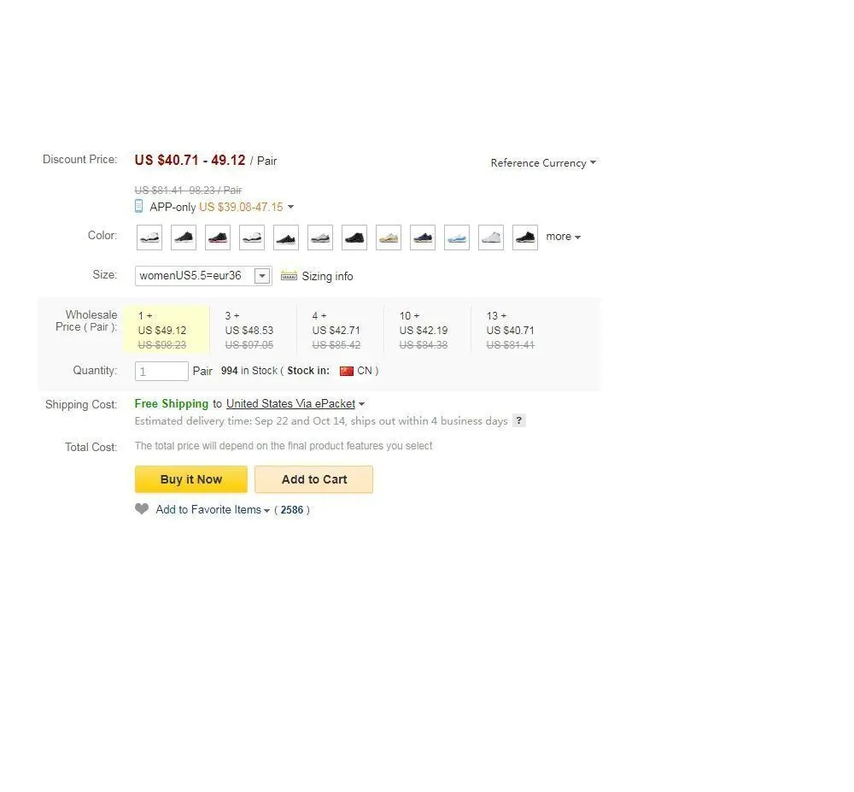Click the China flag stock icon

coord(346,371)
